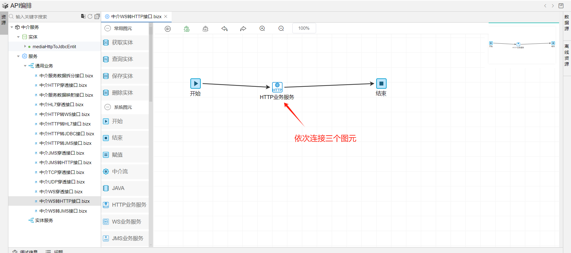Image resolution: width=571 pixels, height=253 pixels.
Task: Open 中介HL7穿透接口.bizx in the tree
Action: pos(61,105)
